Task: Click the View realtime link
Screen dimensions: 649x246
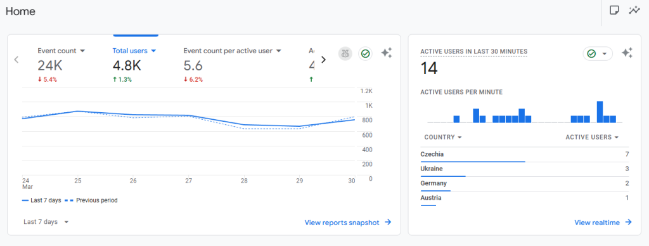Action: coord(603,223)
